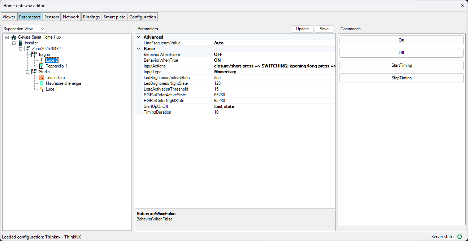Viewport: 468px width, 241px height.
Task: Click the Bagno room icon
Action: click(34, 54)
